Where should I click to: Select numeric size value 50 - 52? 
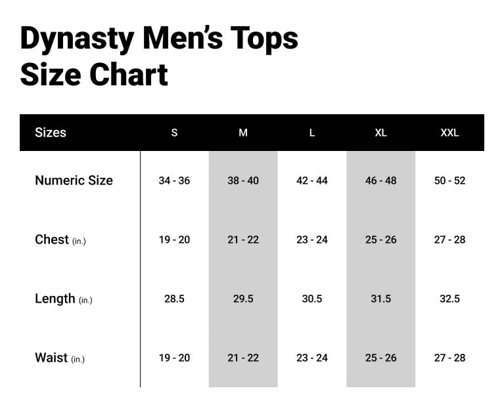(x=449, y=181)
